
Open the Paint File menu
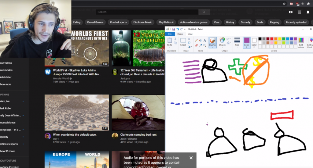click(x=170, y=34)
